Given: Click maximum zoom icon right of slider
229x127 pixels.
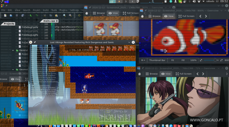Looking at the screenshot, I should (221, 60).
